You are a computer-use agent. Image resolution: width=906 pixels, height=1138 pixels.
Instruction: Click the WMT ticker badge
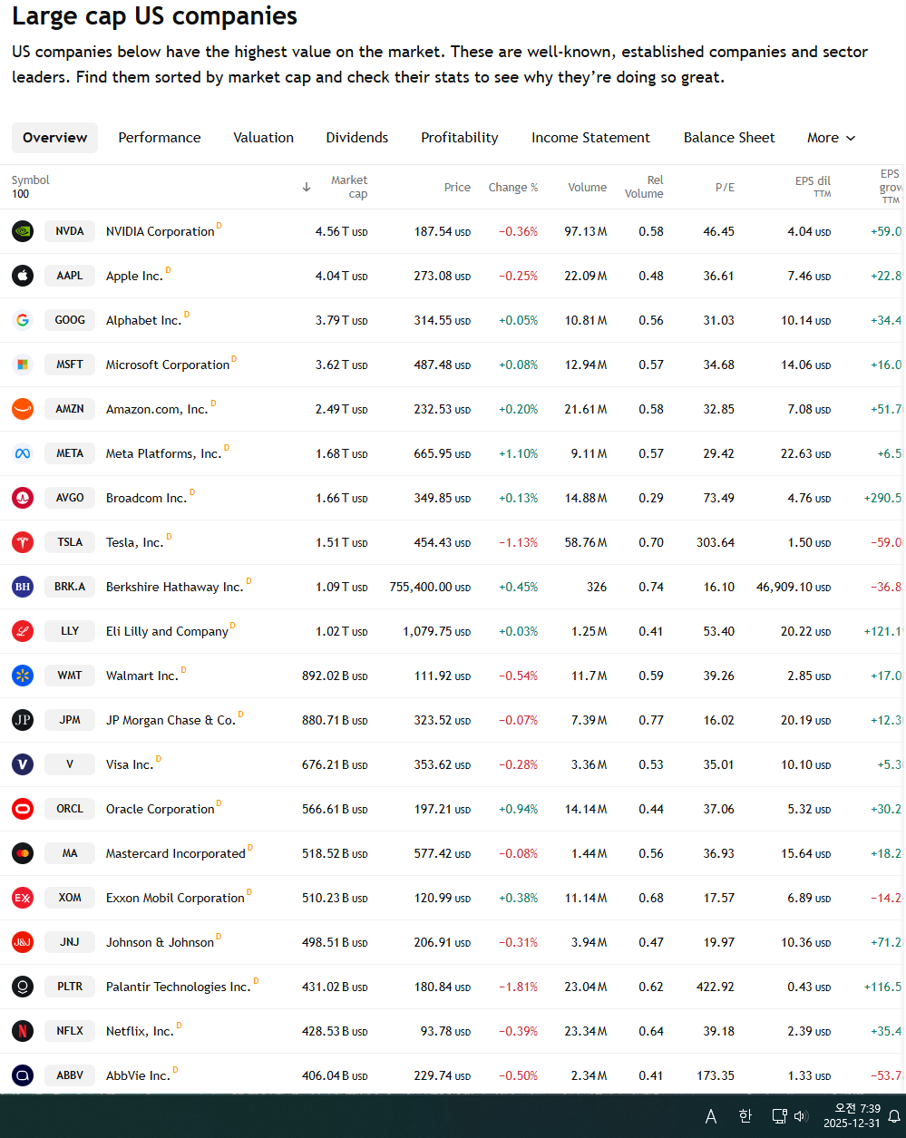click(70, 676)
